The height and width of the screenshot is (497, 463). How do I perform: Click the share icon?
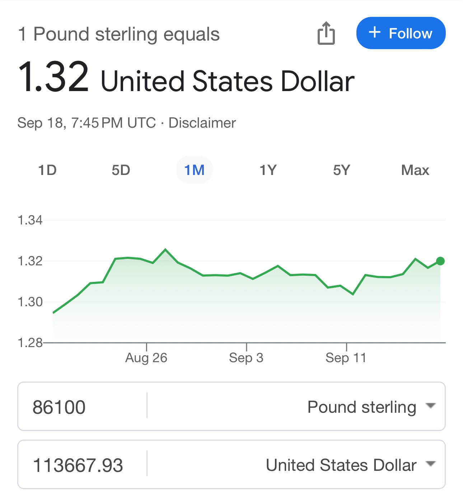326,34
